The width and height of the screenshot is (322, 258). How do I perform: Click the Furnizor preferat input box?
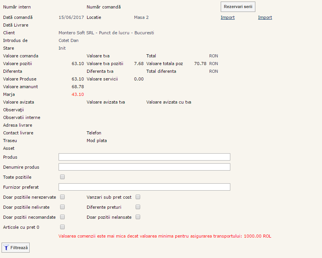[144, 187]
